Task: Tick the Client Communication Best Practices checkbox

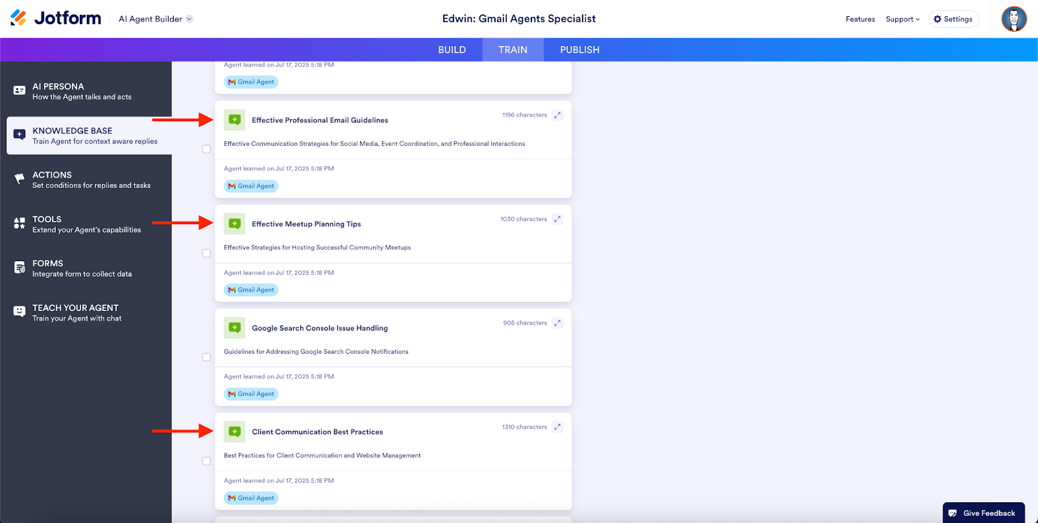Action: tap(206, 461)
